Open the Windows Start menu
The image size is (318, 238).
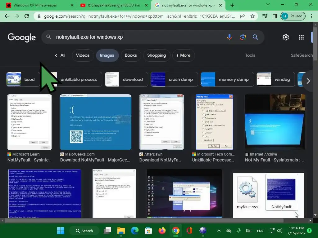[x=61, y=231]
